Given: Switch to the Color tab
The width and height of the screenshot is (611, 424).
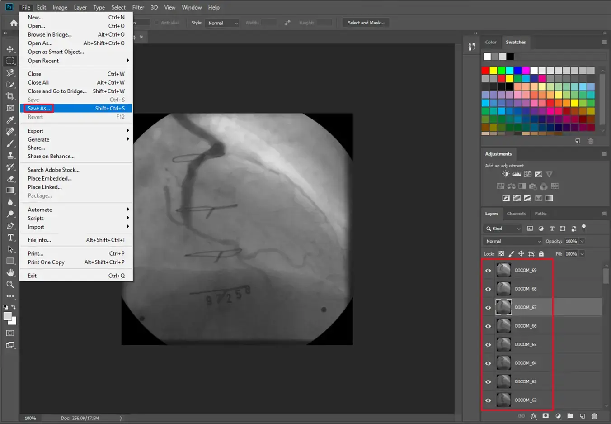Looking at the screenshot, I should [491, 42].
